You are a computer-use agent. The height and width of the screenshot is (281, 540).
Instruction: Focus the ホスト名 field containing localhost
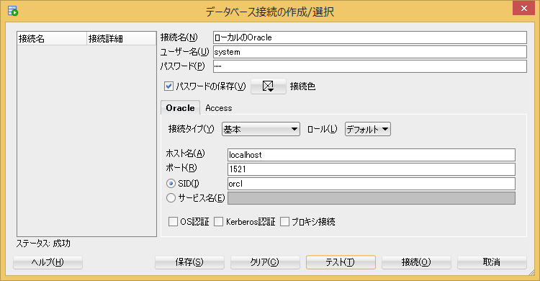click(372, 155)
